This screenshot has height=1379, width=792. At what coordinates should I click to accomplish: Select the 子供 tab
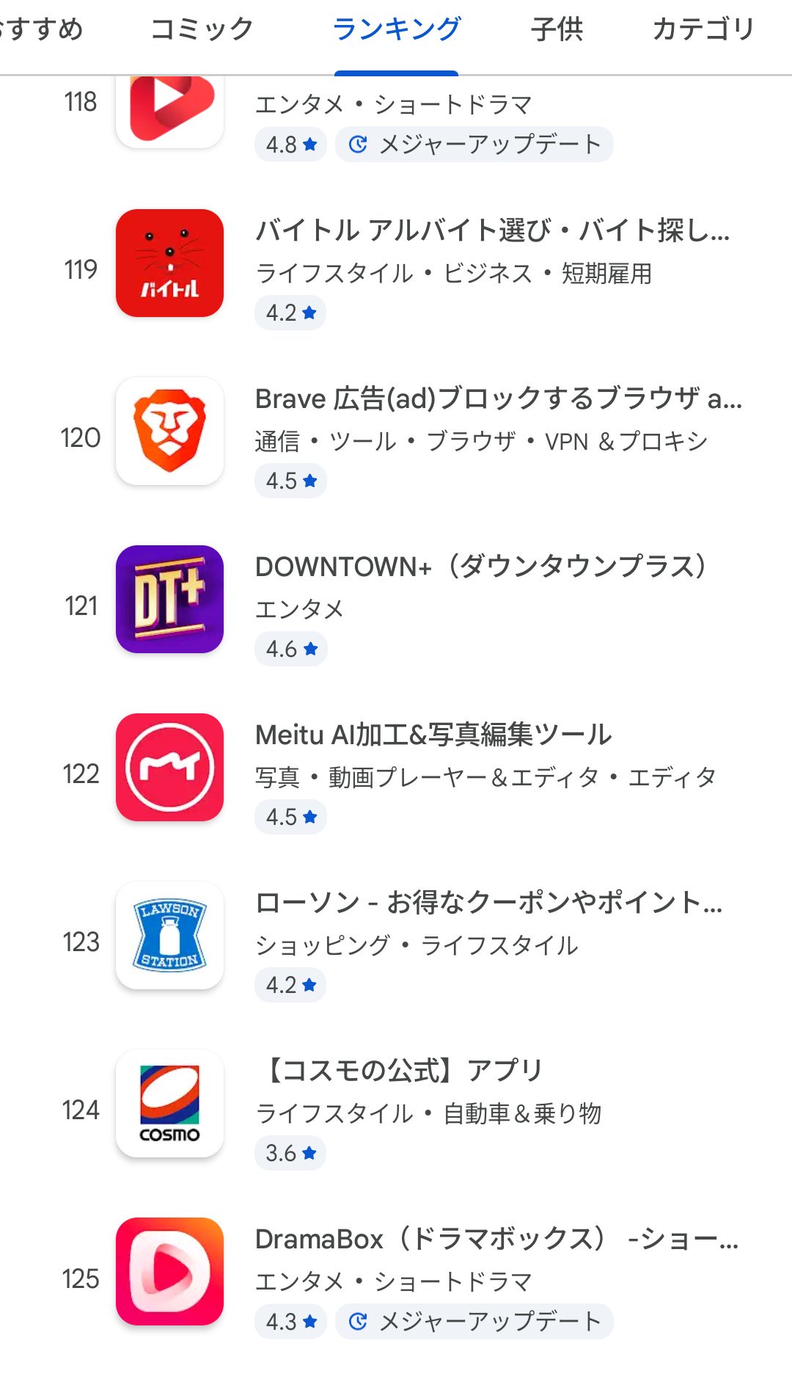[x=557, y=29]
